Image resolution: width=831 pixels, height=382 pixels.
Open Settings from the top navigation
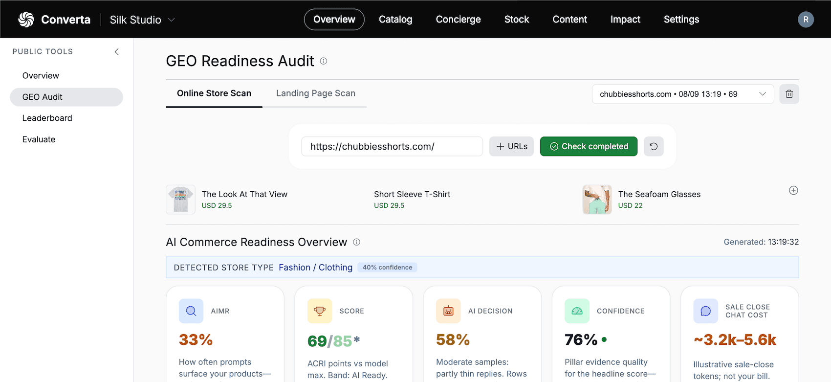pyautogui.click(x=681, y=20)
